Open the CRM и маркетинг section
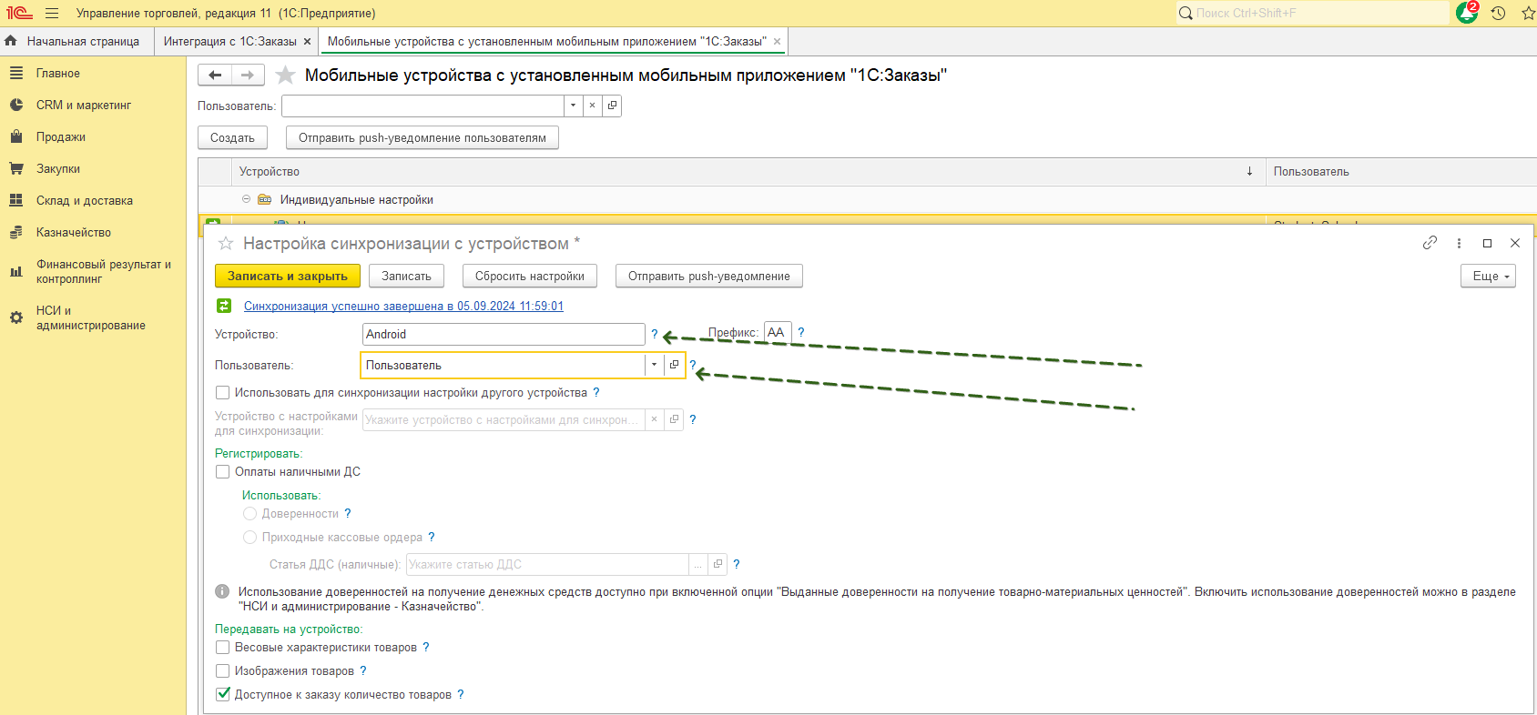This screenshot has height=715, width=1537. [x=84, y=106]
